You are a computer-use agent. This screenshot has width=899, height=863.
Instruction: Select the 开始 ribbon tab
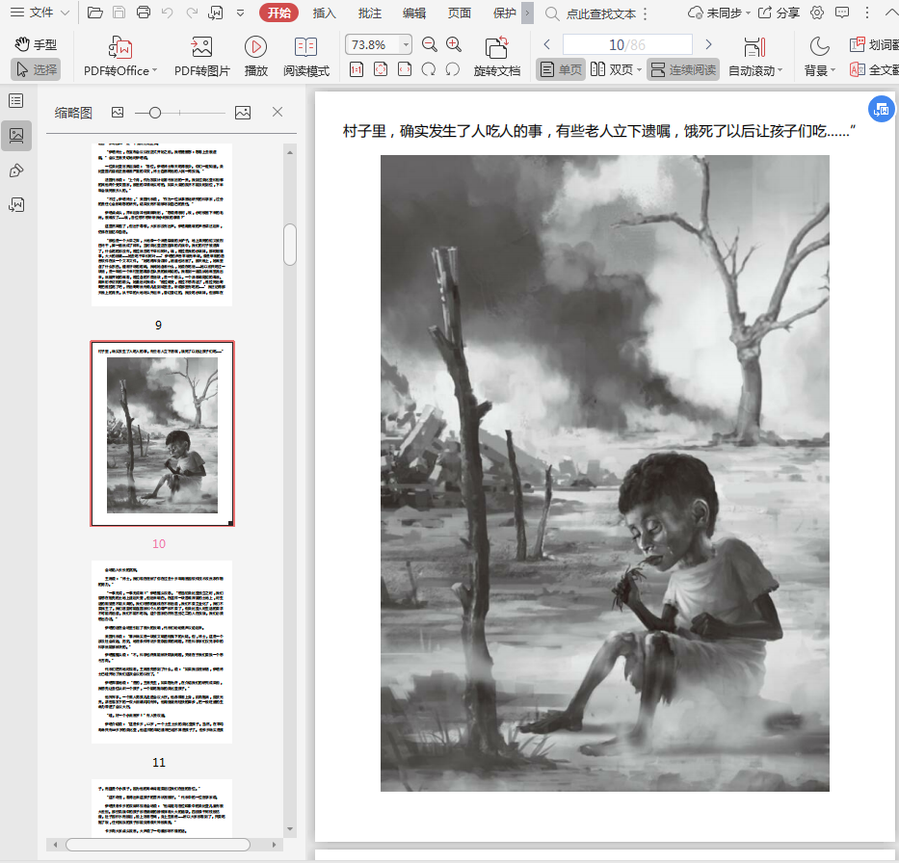[x=278, y=13]
